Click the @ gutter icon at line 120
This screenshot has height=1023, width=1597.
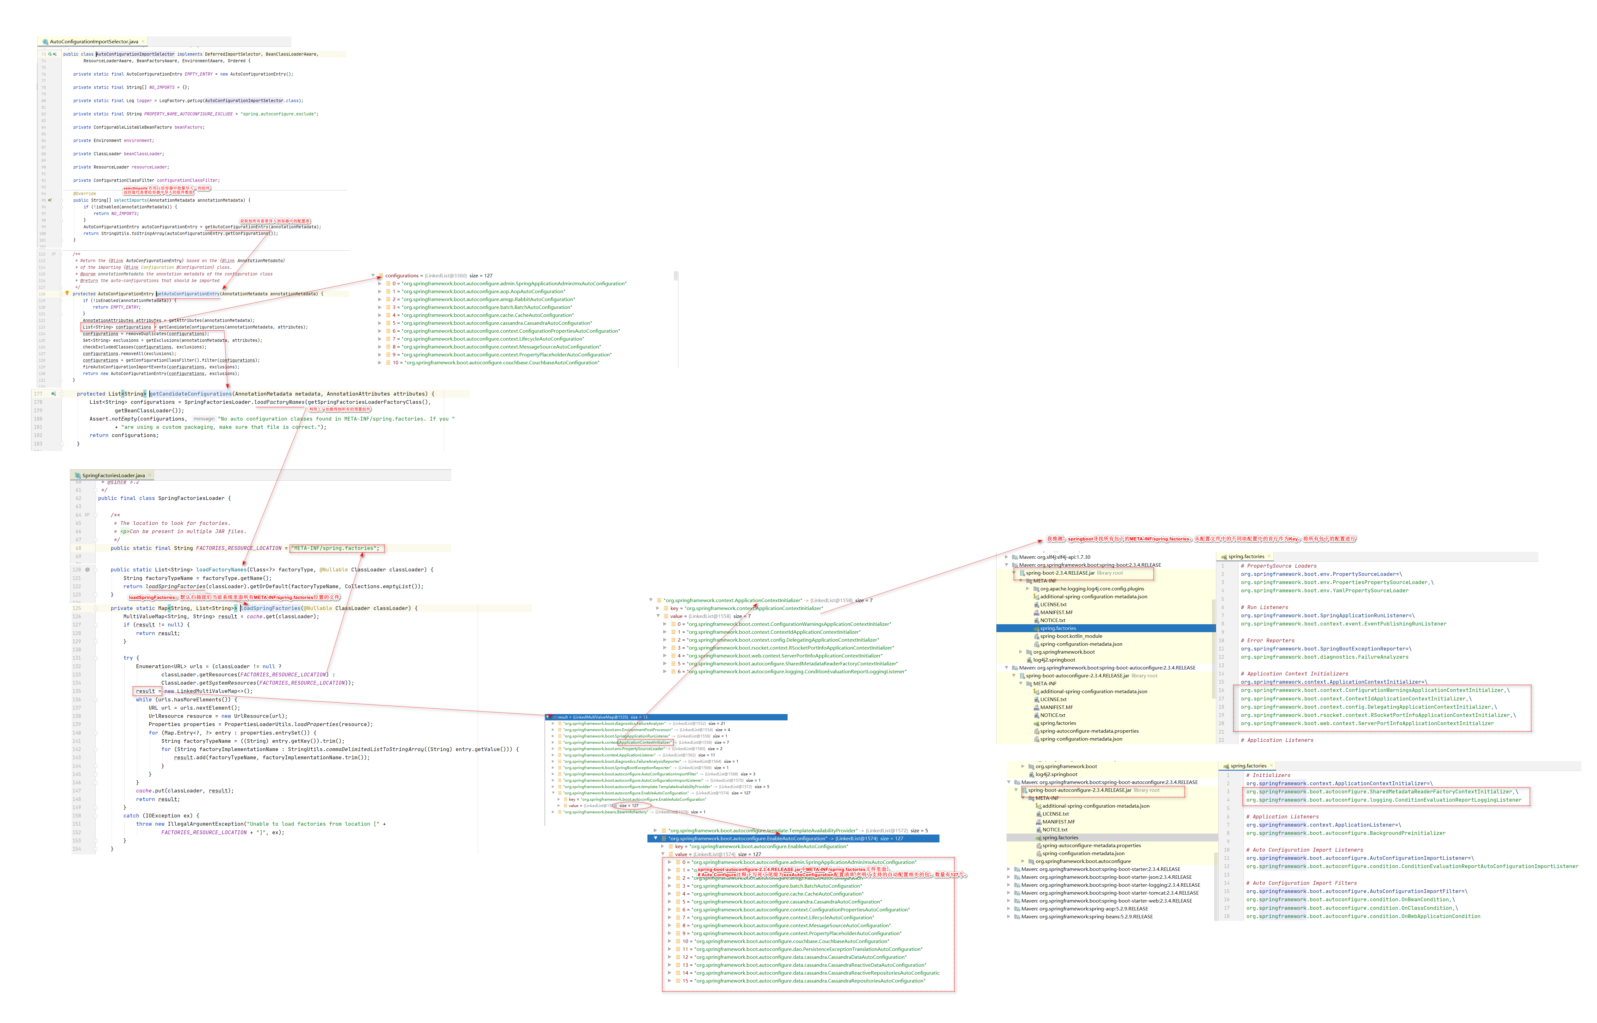coord(87,569)
